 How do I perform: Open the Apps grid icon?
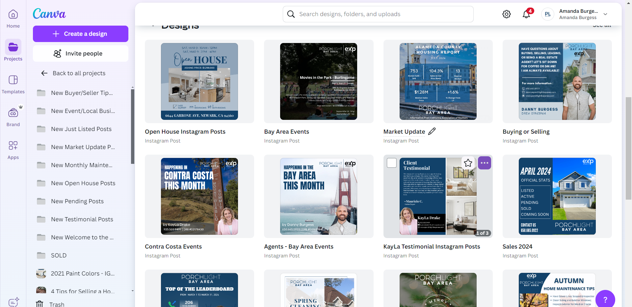pos(13,146)
